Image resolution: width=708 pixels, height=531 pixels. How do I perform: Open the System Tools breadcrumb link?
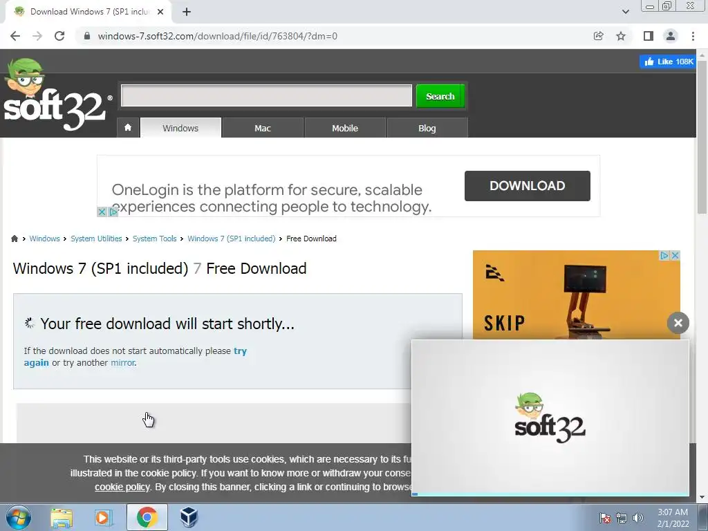tap(154, 239)
